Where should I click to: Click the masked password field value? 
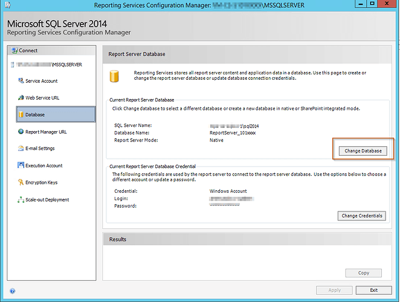pos(225,205)
